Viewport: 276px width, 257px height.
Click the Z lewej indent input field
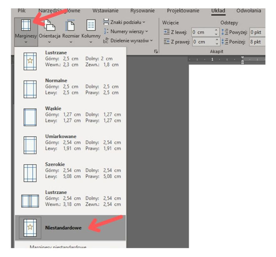click(202, 32)
